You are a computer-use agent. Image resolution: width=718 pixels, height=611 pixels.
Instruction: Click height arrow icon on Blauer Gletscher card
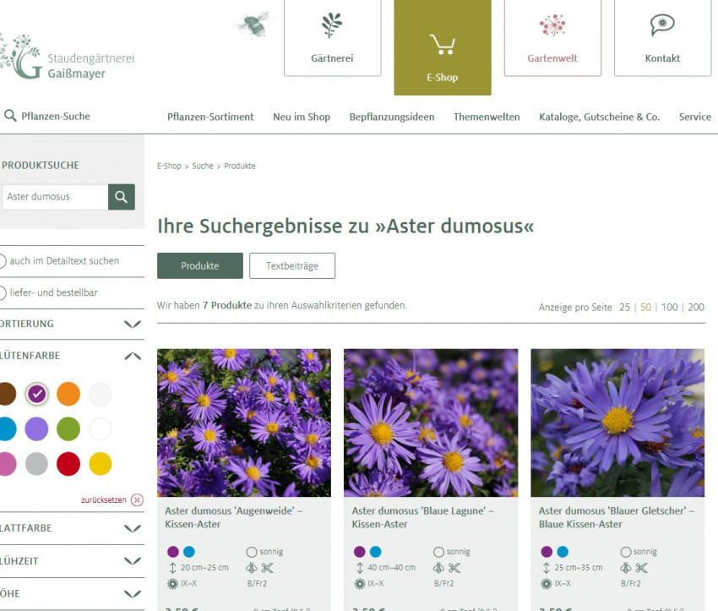[x=547, y=568]
